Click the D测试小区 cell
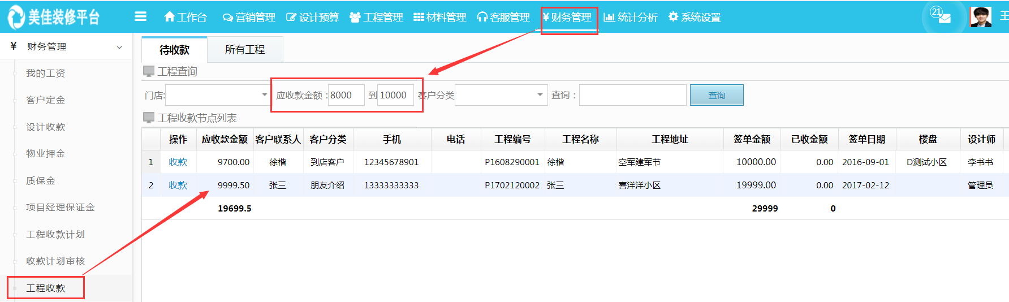This screenshot has width=1009, height=302. [926, 162]
